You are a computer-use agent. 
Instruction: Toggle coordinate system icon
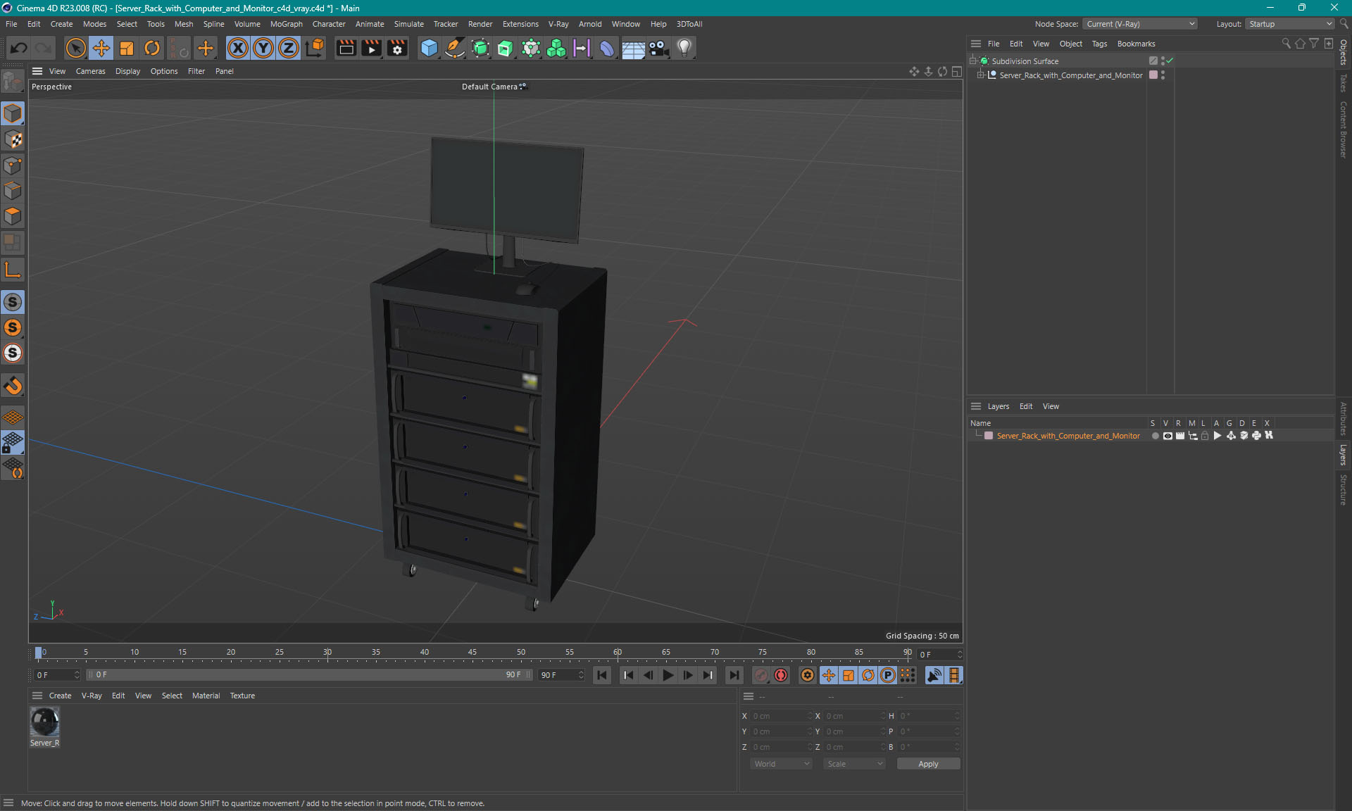point(315,48)
